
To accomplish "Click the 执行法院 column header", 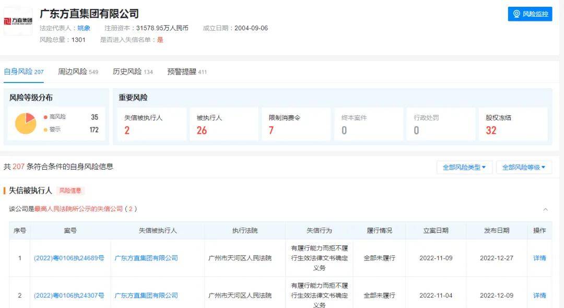I will [x=245, y=231].
